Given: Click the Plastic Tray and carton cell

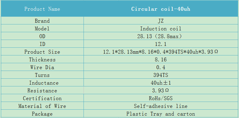Looking at the screenshot, I should pos(161,114).
